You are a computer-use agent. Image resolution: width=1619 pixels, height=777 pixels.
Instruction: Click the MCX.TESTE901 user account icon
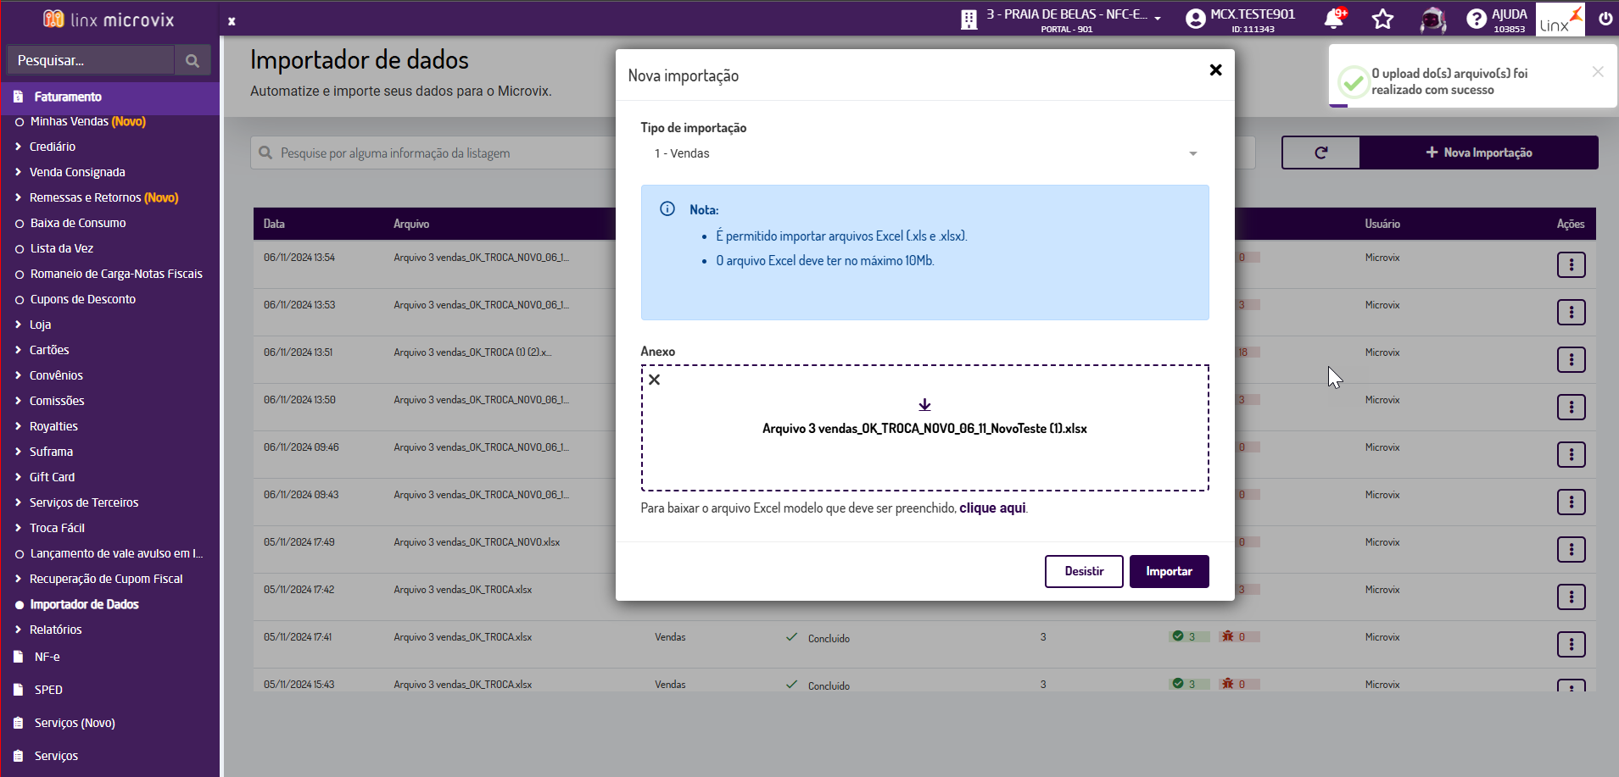click(x=1196, y=19)
